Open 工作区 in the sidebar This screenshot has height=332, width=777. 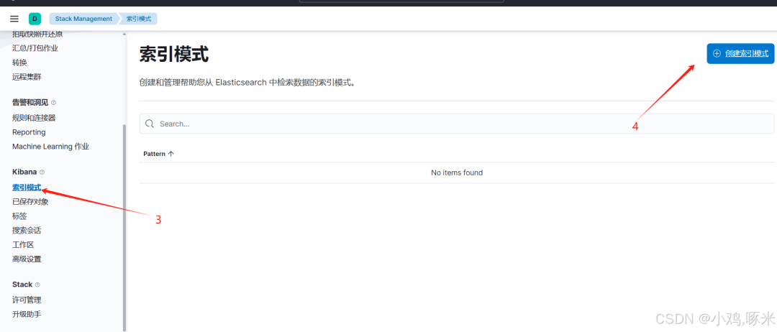(x=23, y=244)
